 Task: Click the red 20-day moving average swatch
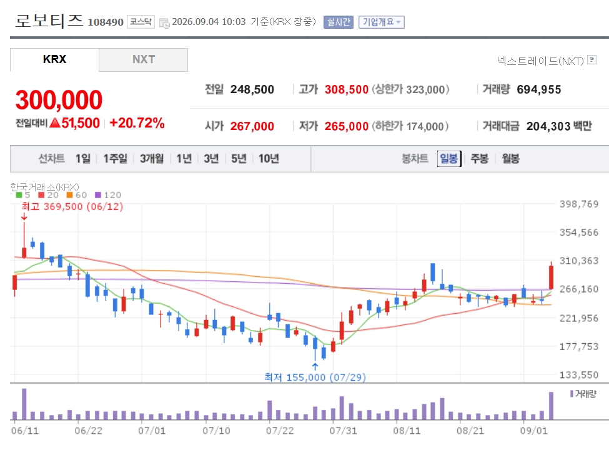click(x=41, y=195)
